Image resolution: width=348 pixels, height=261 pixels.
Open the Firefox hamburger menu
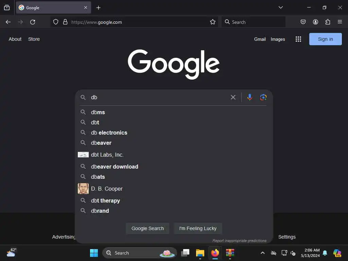[340, 22]
